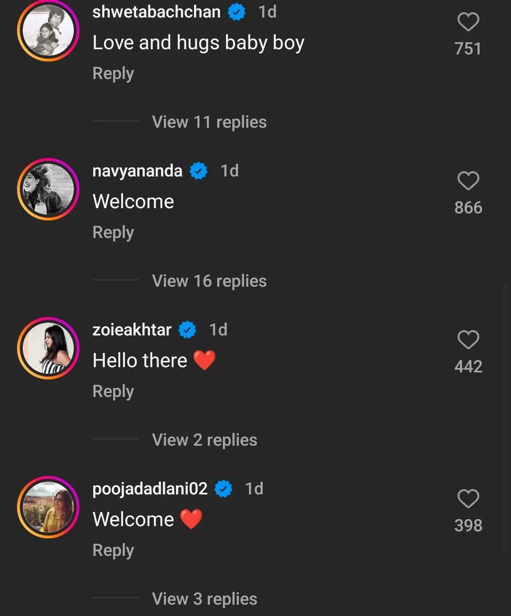Open zoieakhtar username link
The height and width of the screenshot is (616, 511).
(132, 330)
